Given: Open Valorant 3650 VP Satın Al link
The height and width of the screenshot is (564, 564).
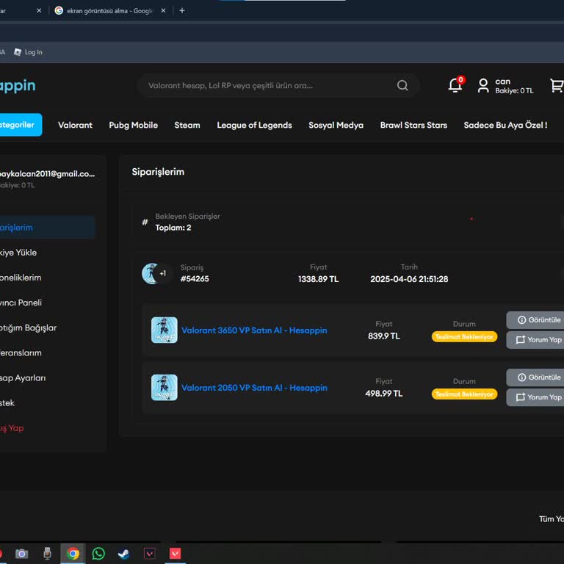Looking at the screenshot, I should pos(254,330).
